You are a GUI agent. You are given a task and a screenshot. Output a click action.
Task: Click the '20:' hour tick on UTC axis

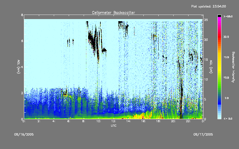(x=173, y=121)
